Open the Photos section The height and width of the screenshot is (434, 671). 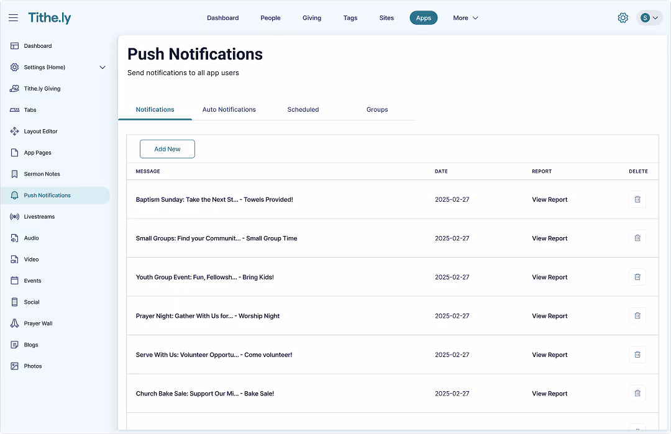click(14, 366)
